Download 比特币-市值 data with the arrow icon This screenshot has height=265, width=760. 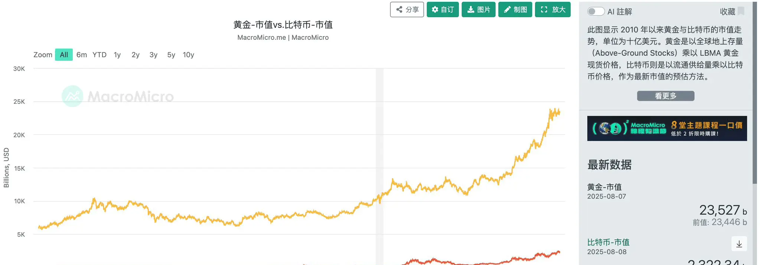pyautogui.click(x=739, y=244)
